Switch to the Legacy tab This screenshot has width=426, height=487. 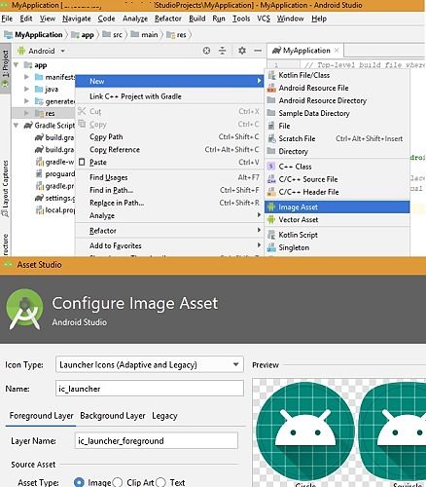(x=164, y=416)
